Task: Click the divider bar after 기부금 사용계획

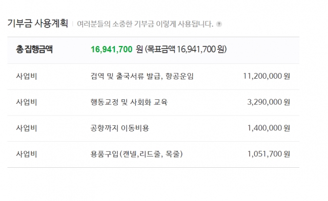Action: 72,24
